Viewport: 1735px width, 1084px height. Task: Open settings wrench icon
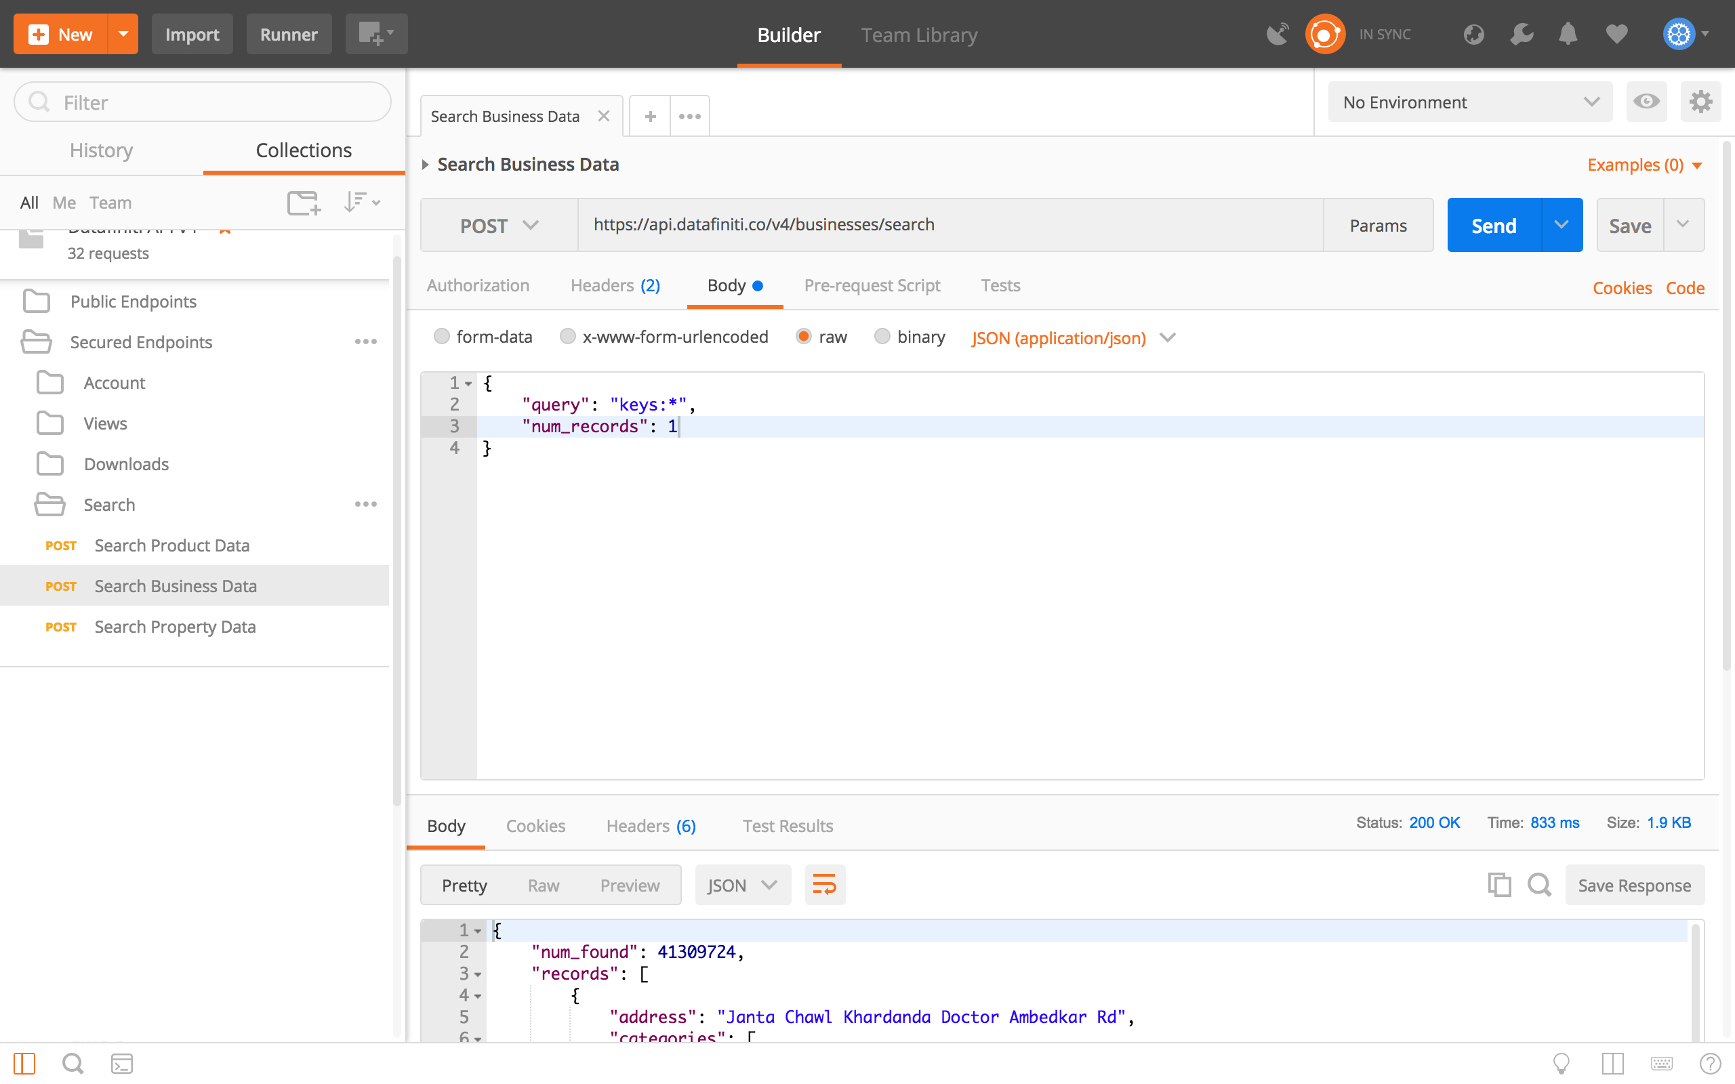1522,34
